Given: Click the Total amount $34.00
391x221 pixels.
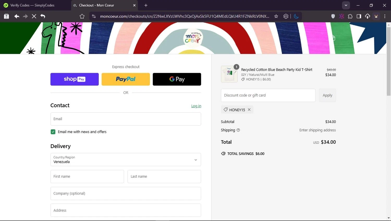Looking at the screenshot, I should point(328,142).
